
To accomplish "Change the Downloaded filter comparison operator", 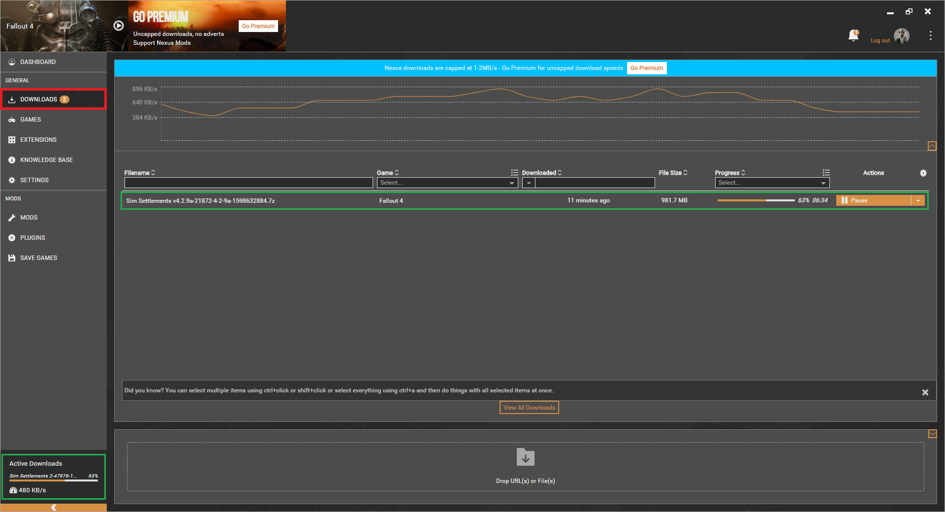I will coord(529,183).
